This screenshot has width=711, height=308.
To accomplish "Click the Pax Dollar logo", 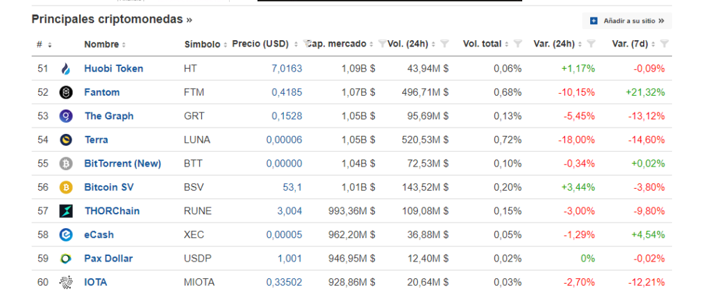I will (x=66, y=259).
